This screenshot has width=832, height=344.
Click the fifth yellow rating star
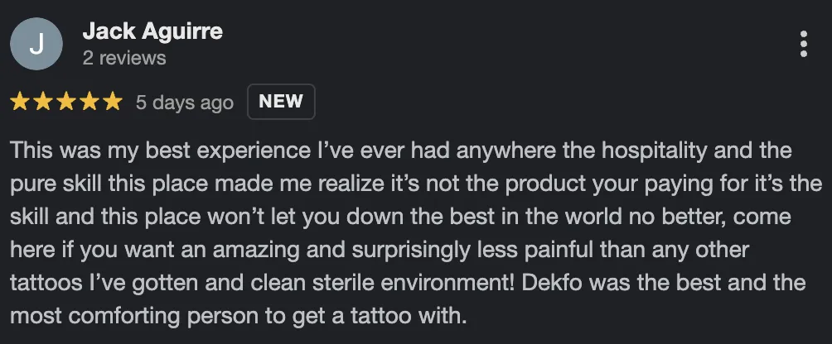pos(113,103)
